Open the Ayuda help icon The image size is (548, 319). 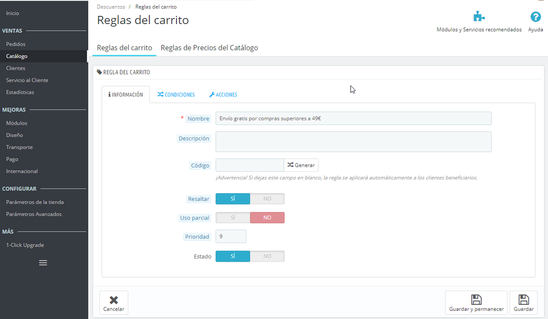click(535, 16)
